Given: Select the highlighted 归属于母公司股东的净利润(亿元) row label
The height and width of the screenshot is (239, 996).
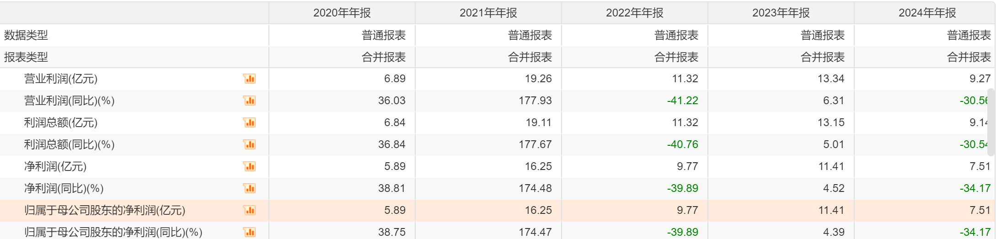Looking at the screenshot, I should pos(105,210).
